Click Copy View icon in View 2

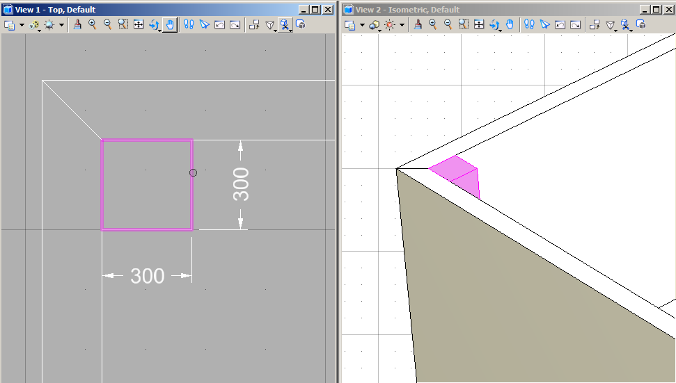(595, 24)
